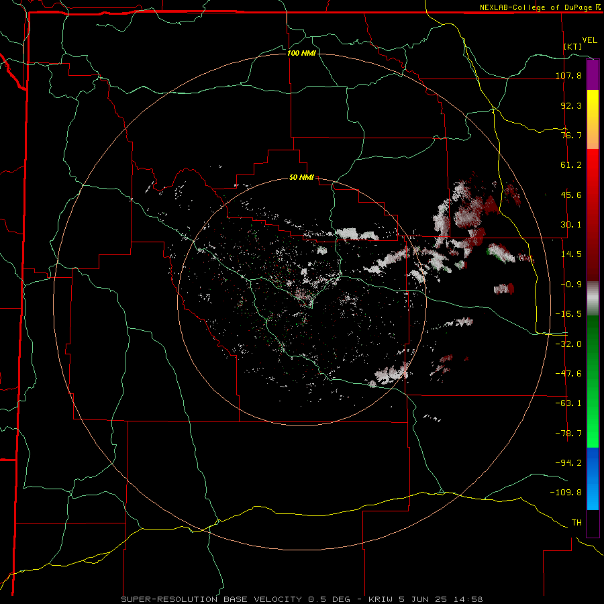
Task: Click the -16.5 velocity scale value
Action: [568, 314]
